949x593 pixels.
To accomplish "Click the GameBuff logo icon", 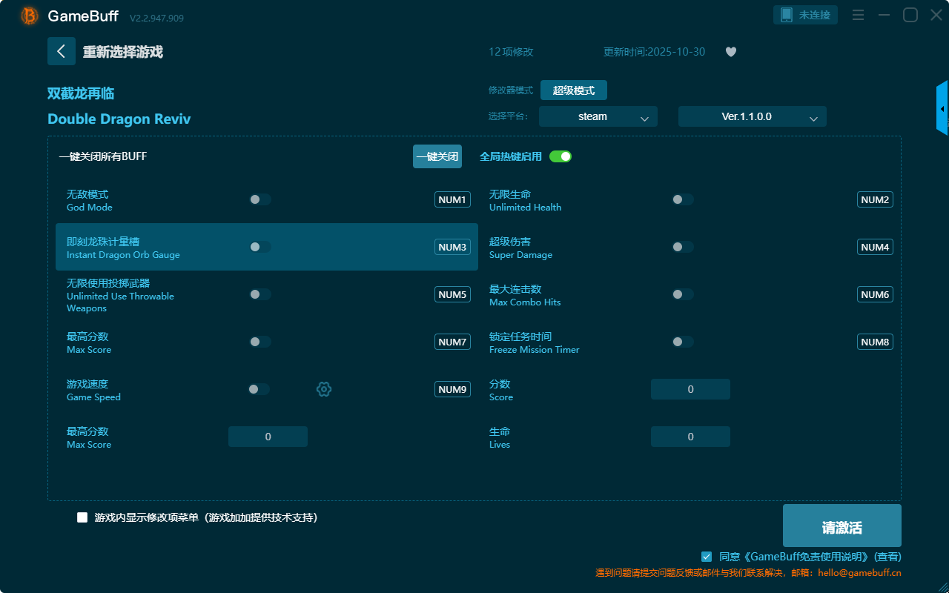I will pyautogui.click(x=30, y=16).
